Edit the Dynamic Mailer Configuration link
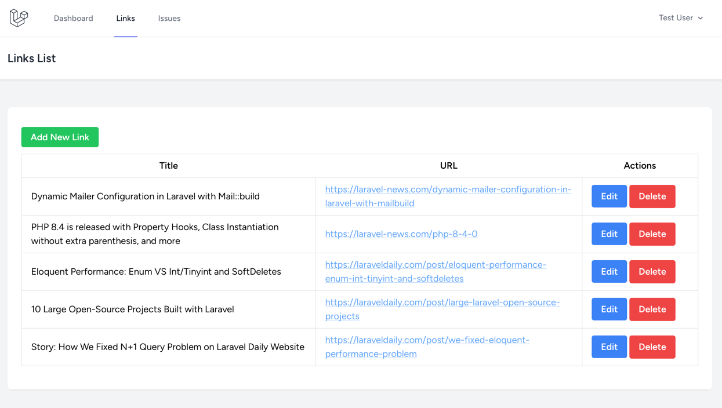 pos(609,196)
